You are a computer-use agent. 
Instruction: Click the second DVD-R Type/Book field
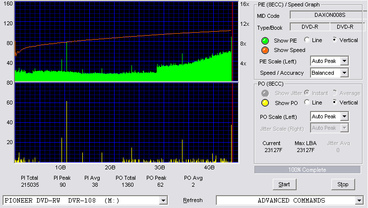click(347, 27)
